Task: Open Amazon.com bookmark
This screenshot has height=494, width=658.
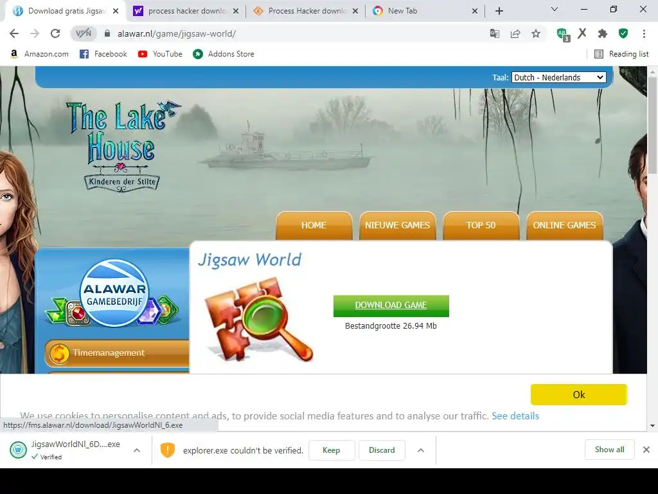Action: point(39,54)
